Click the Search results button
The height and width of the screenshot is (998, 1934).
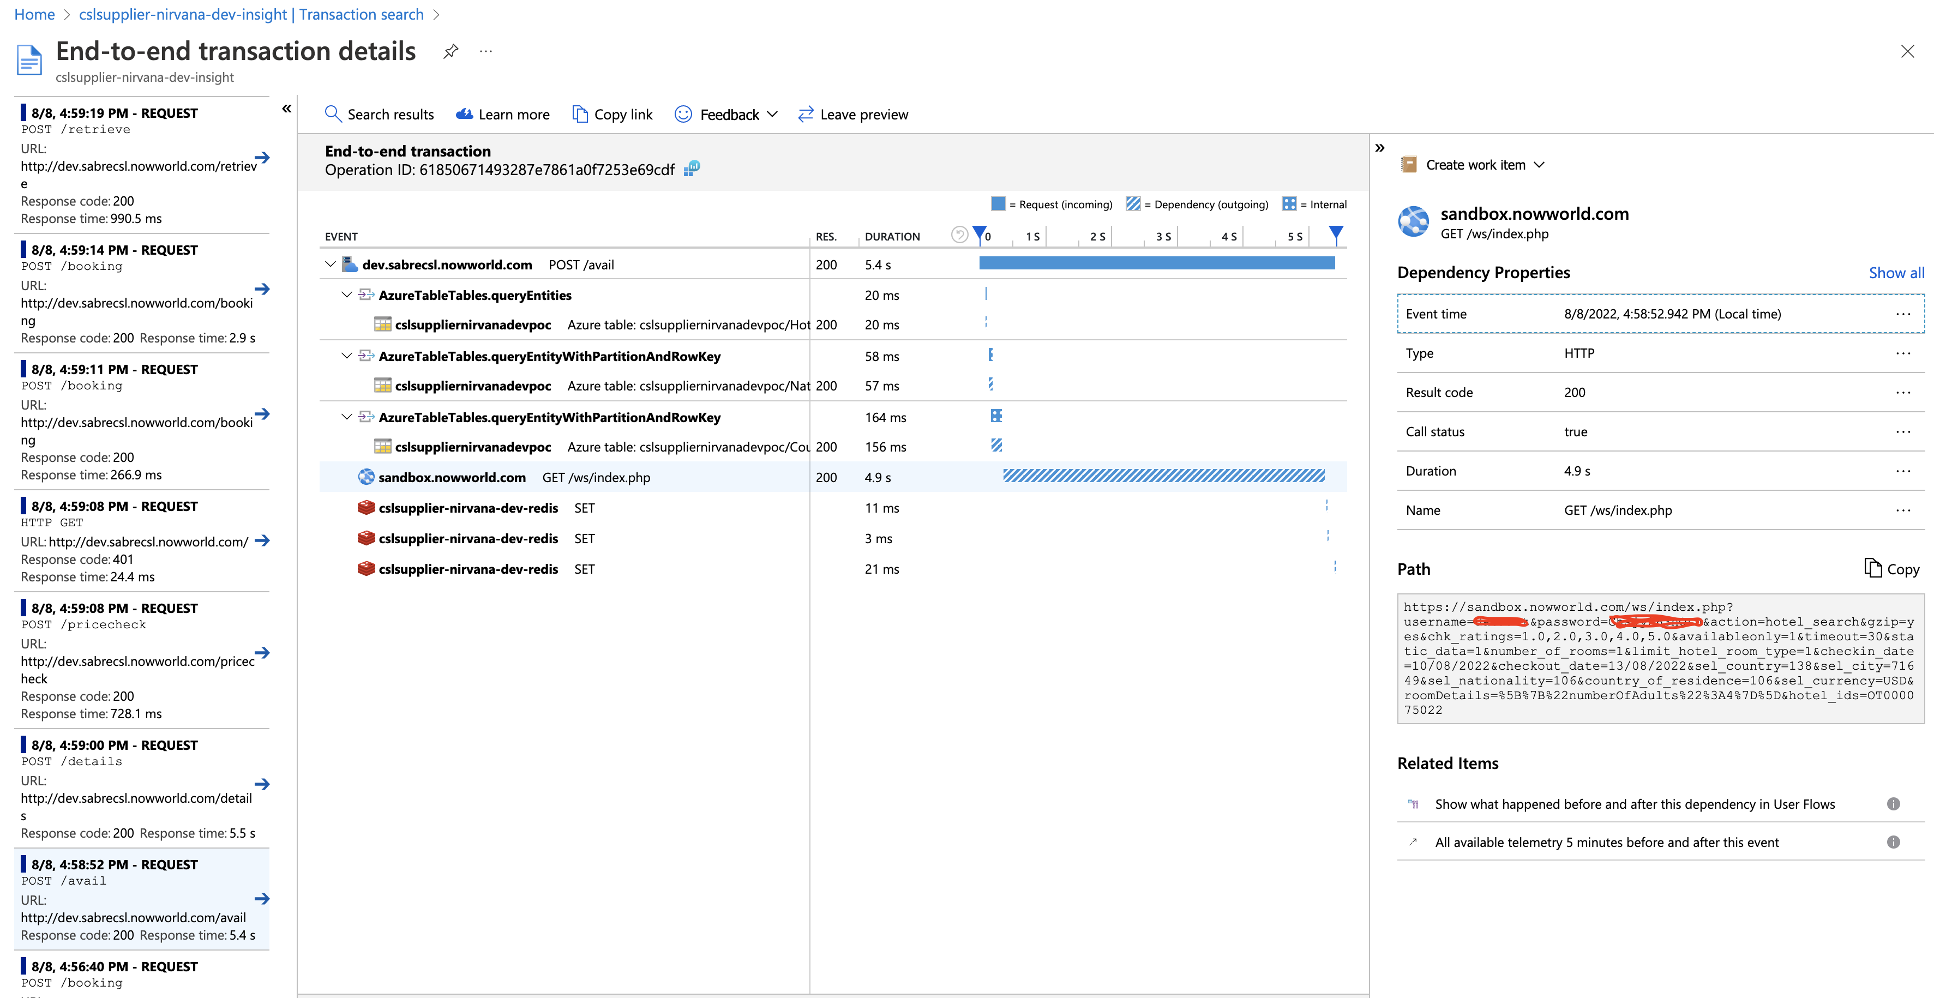click(x=379, y=114)
